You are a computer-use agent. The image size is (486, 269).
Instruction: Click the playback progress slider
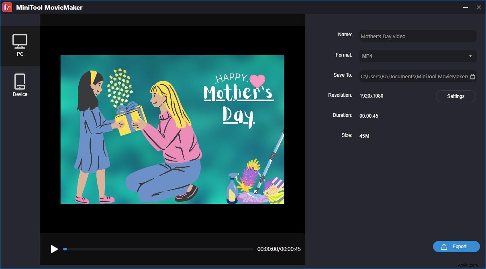tap(159, 249)
